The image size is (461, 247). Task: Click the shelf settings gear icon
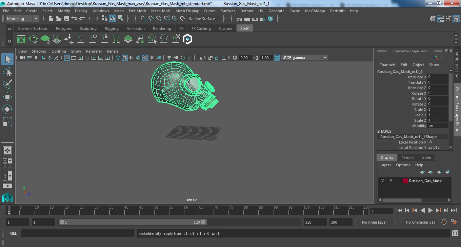click(9, 41)
